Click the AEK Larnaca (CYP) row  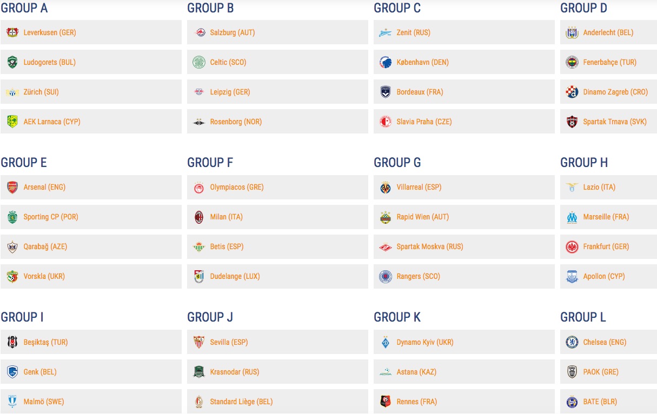[91, 122]
